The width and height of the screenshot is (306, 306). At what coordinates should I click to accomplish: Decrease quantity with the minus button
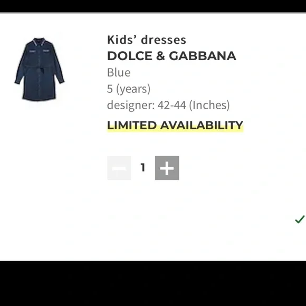pyautogui.click(x=119, y=168)
